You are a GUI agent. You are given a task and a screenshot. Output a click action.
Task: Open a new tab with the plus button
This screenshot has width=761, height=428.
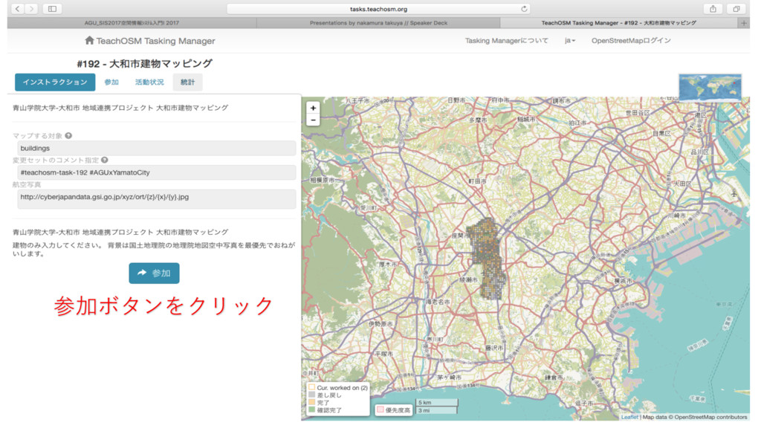click(x=744, y=23)
